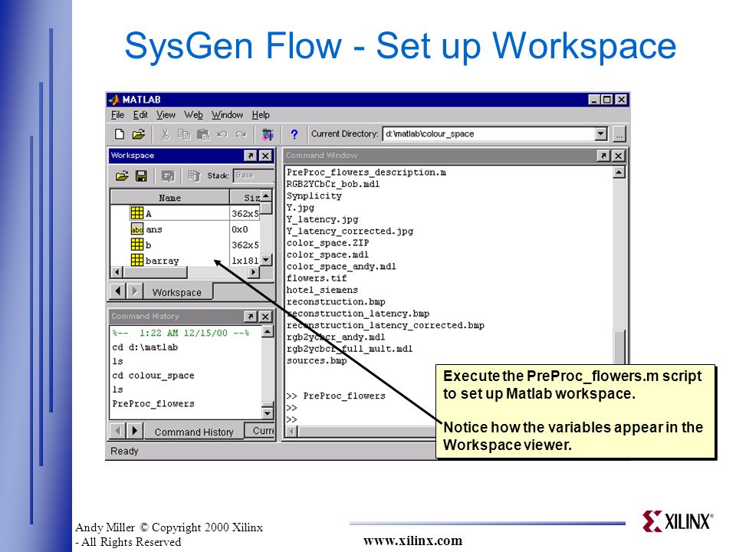The image size is (736, 552).
Task: Close the Command History panel
Action: [x=265, y=317]
